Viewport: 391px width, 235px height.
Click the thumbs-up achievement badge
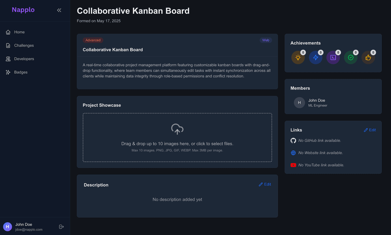tap(368, 58)
